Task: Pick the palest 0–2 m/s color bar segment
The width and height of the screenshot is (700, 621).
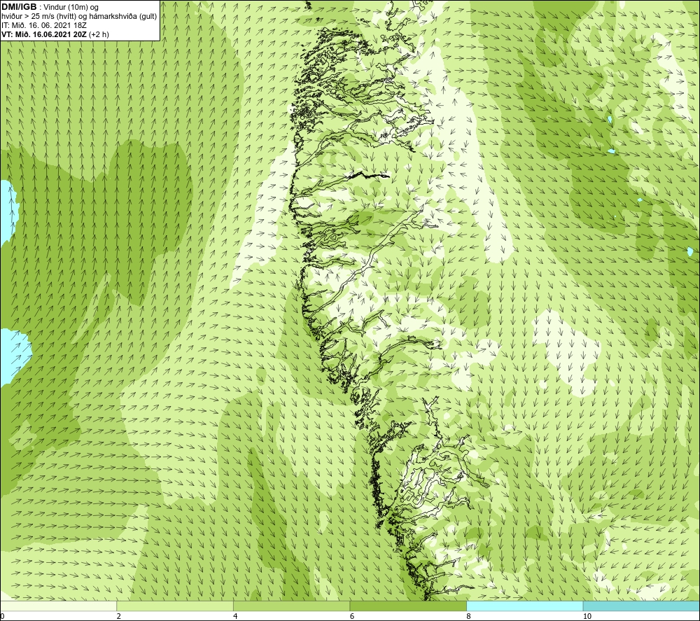Action: click(59, 606)
